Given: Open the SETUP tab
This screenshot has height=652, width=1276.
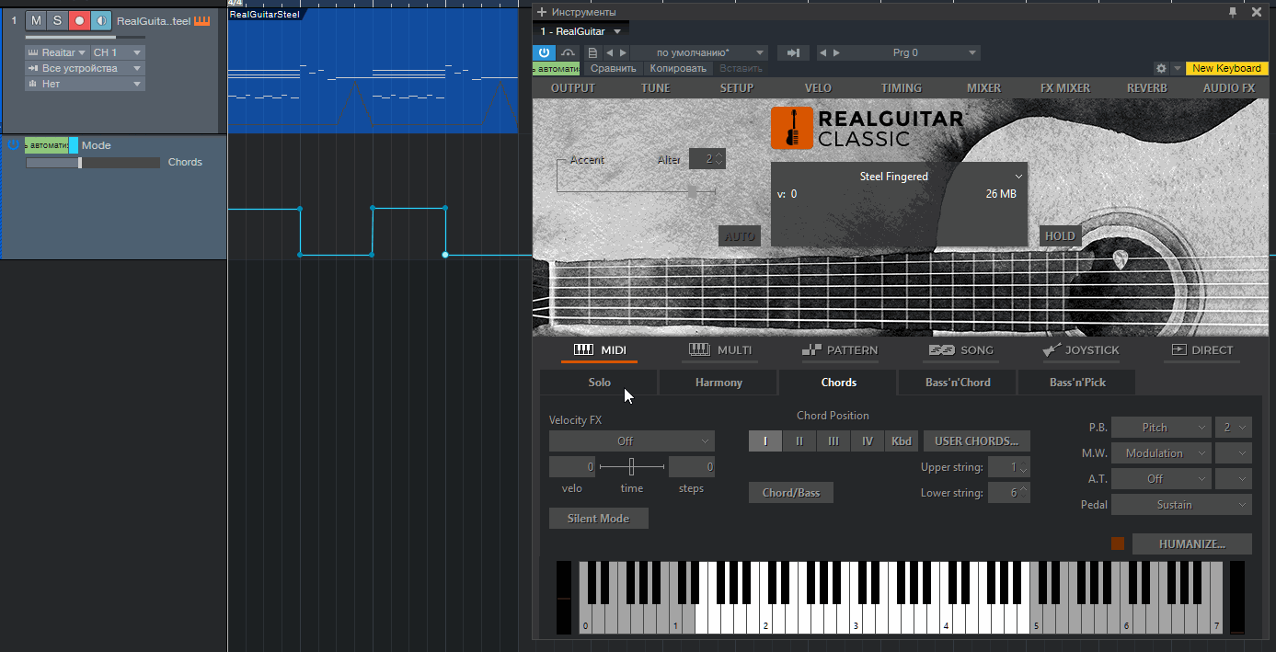Looking at the screenshot, I should coord(736,88).
